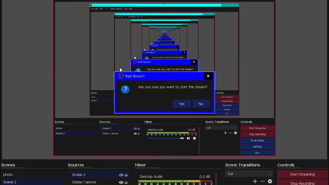Click Exit in mid-size preview Controls

click(257, 153)
